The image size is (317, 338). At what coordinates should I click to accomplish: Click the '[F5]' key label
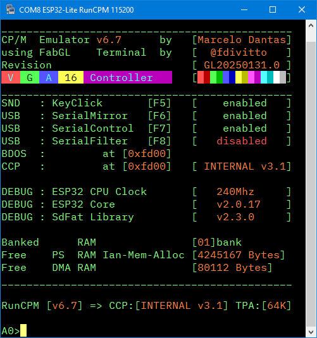tap(159, 103)
